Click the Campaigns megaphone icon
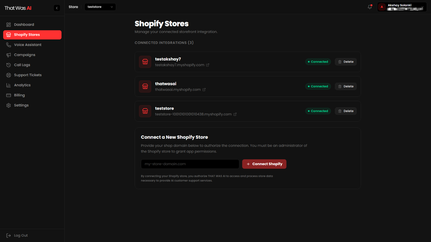The height and width of the screenshot is (242, 431). click(9, 55)
